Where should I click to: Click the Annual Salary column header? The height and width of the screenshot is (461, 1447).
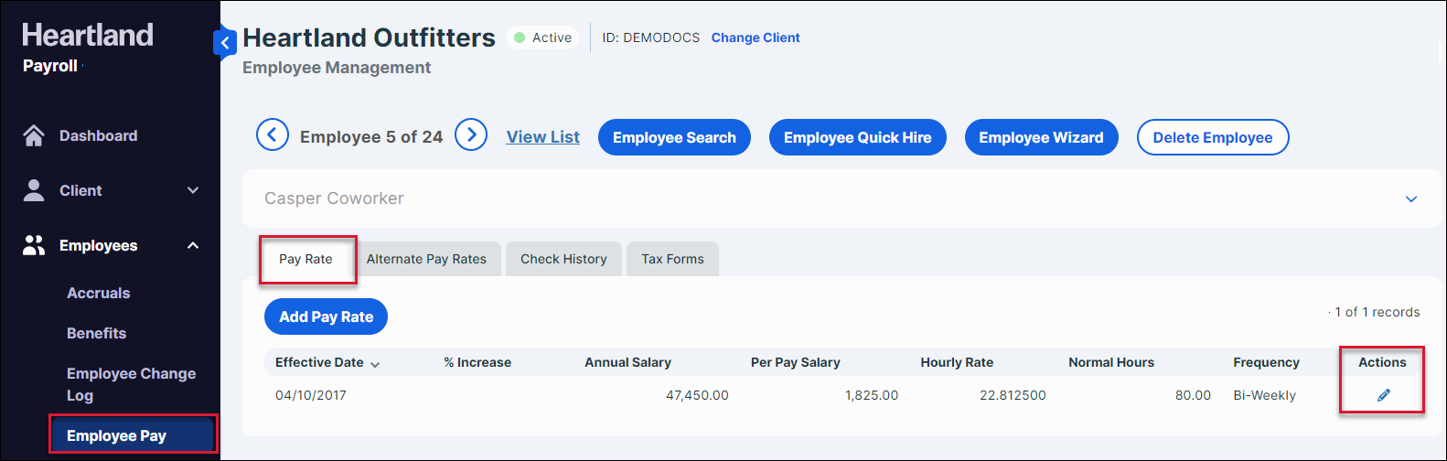(627, 362)
